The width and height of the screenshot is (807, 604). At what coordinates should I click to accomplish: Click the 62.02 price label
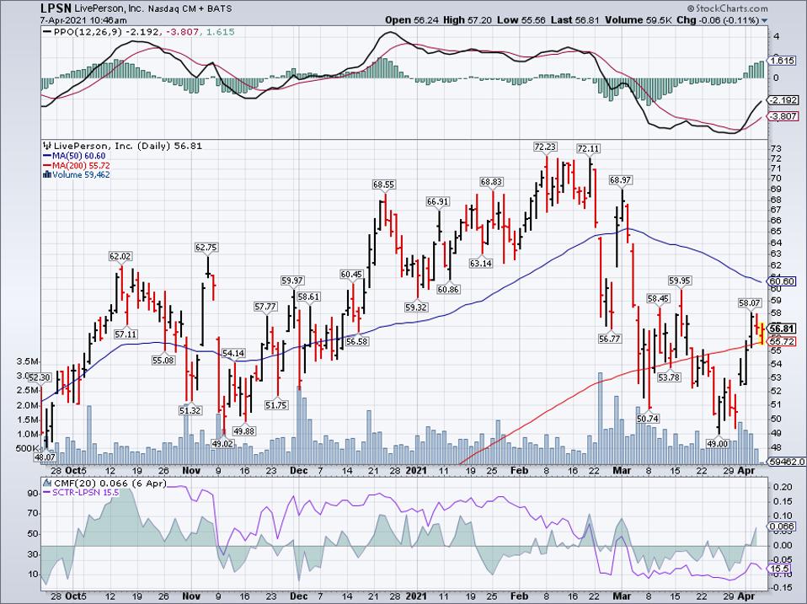pos(120,256)
